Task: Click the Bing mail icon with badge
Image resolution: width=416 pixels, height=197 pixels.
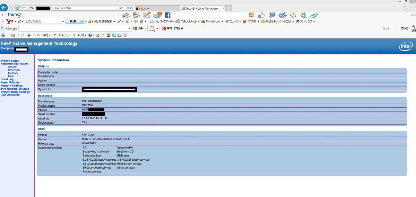Action: coord(158,15)
